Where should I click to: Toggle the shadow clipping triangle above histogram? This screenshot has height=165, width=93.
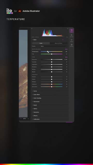click(x=32, y=29)
